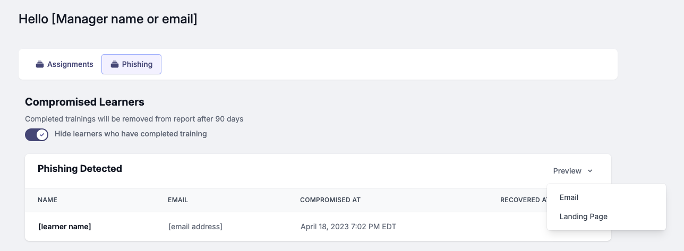Click the April 18, 2023 compromised timestamp
The width and height of the screenshot is (684, 251).
(x=348, y=227)
